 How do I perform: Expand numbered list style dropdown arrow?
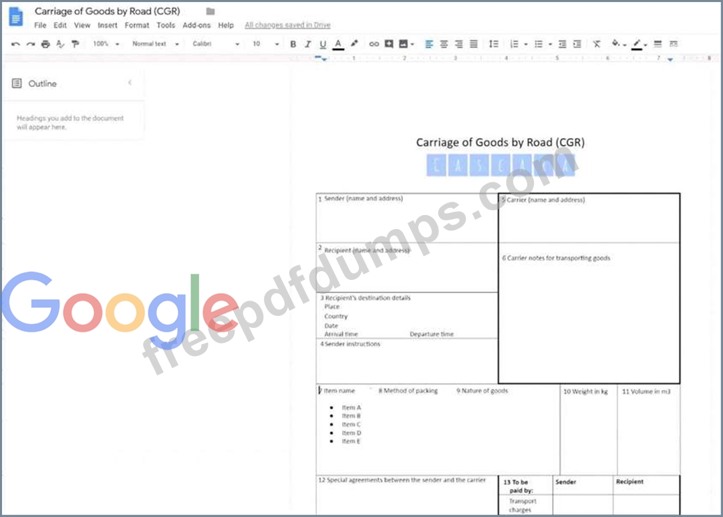(x=526, y=44)
